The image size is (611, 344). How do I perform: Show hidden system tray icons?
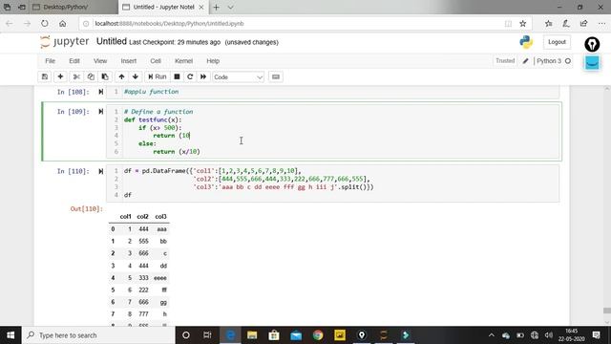point(492,335)
